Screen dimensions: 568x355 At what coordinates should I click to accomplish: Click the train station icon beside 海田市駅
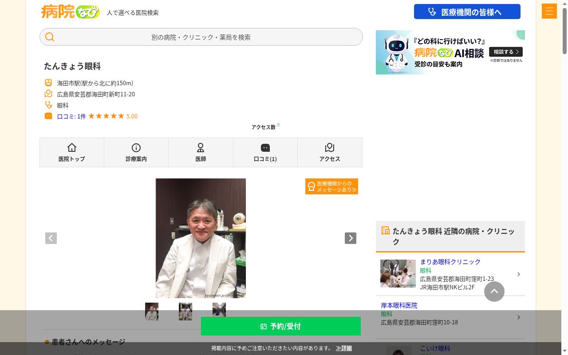pyautogui.click(x=48, y=83)
